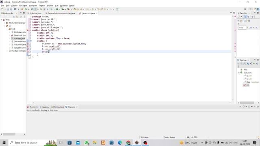Click Outline focus on active task icon
The height and width of the screenshot is (146, 260).
click(238, 64)
